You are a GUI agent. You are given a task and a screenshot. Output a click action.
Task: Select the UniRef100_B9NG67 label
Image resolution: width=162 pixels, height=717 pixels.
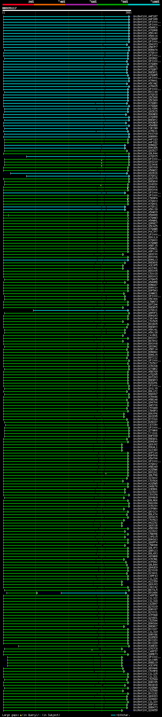(145, 285)
